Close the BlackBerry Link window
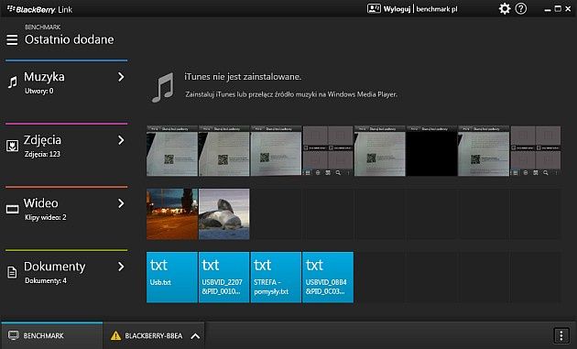 tap(568, 9)
